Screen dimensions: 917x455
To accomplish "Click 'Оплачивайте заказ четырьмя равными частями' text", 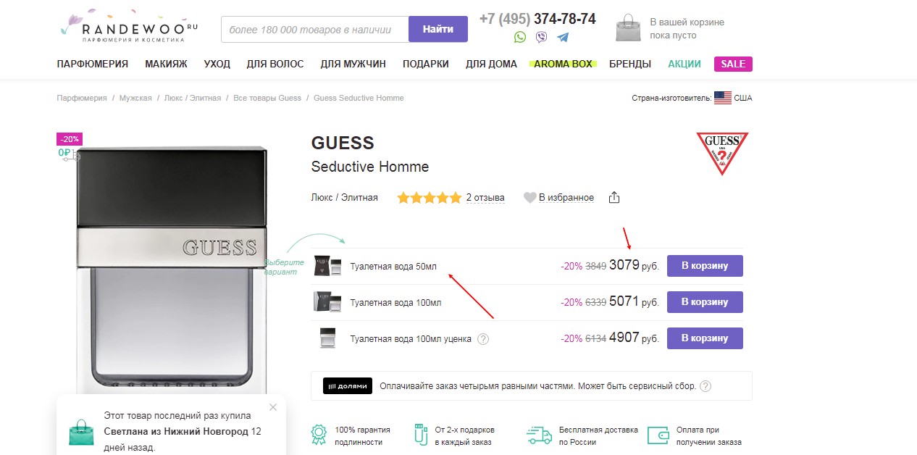I will pyautogui.click(x=477, y=386).
